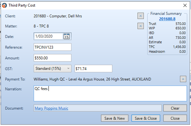Click the Close button at bottom
The height and width of the screenshot is (126, 191).
coord(175,118)
